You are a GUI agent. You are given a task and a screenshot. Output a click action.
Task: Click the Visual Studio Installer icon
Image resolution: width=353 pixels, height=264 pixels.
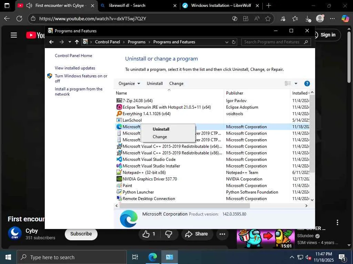pyautogui.click(x=119, y=166)
